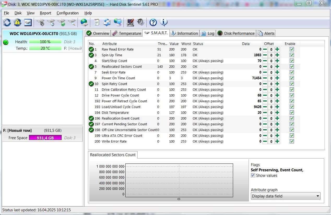Switch to the Log tab
331x215 pixels.
[208, 33]
